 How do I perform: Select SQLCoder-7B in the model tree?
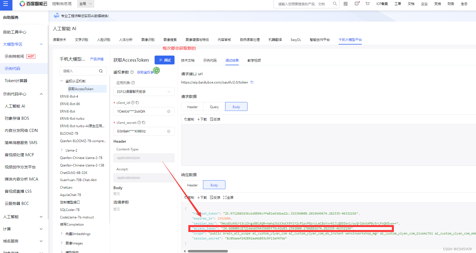(70, 210)
